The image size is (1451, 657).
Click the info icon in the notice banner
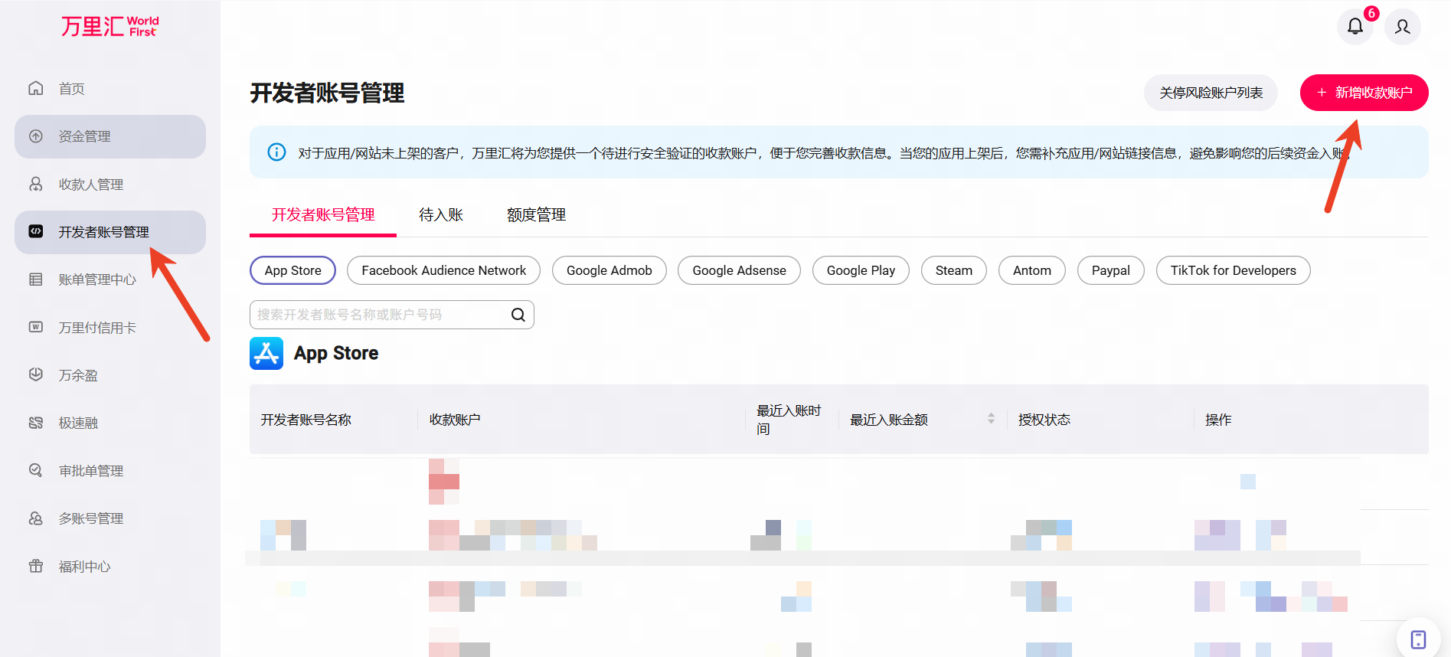point(276,152)
